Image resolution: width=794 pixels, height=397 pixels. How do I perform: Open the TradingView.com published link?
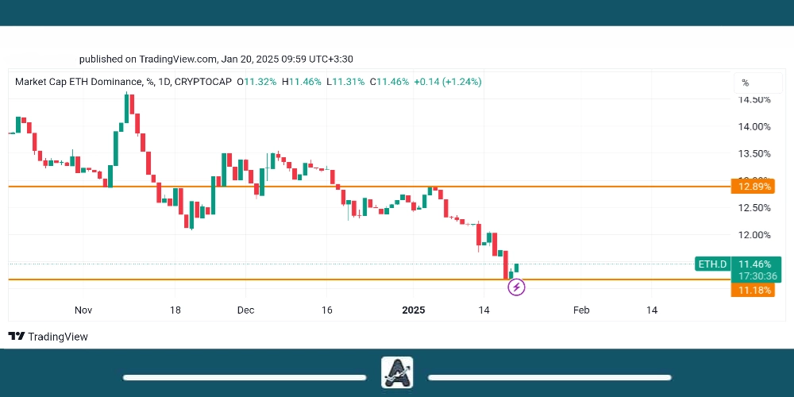178,59
